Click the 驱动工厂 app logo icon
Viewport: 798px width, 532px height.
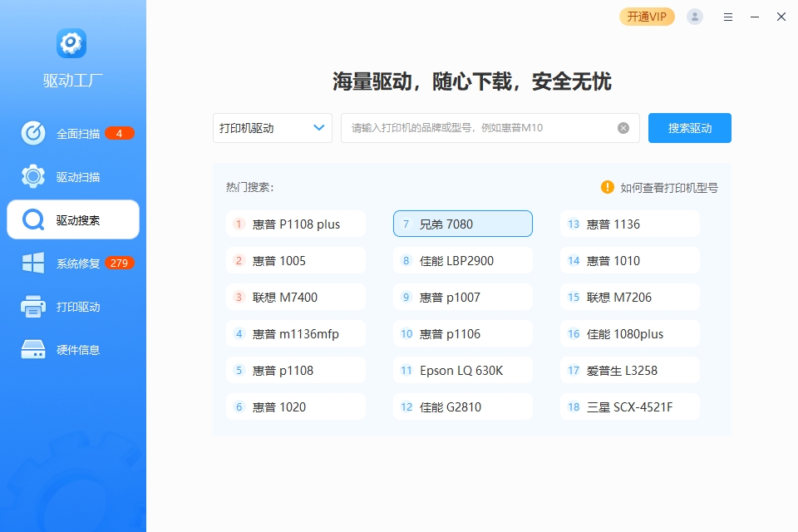pyautogui.click(x=71, y=43)
